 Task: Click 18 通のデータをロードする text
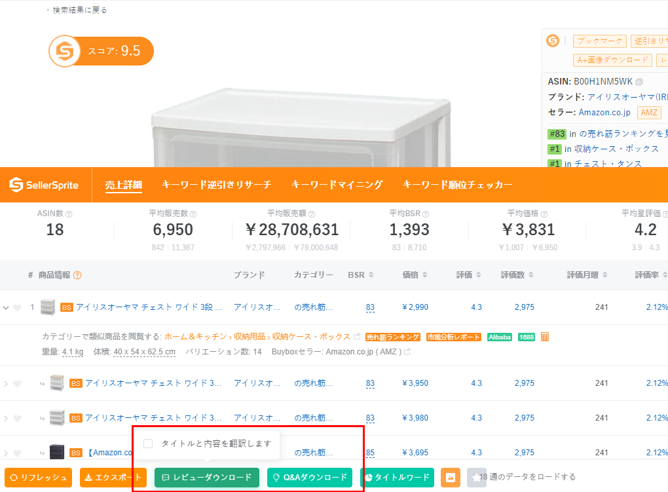[527, 477]
